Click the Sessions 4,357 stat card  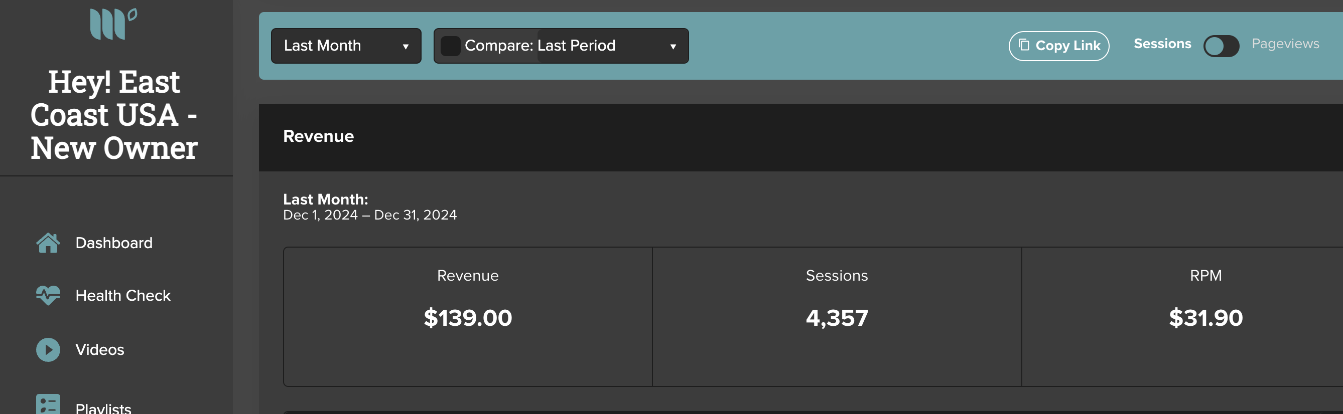pos(837,317)
